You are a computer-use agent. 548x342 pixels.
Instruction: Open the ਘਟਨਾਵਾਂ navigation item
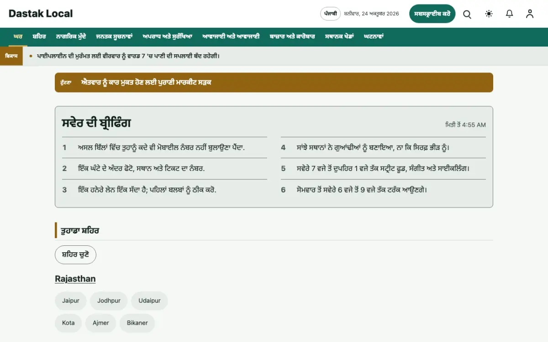tap(374, 36)
